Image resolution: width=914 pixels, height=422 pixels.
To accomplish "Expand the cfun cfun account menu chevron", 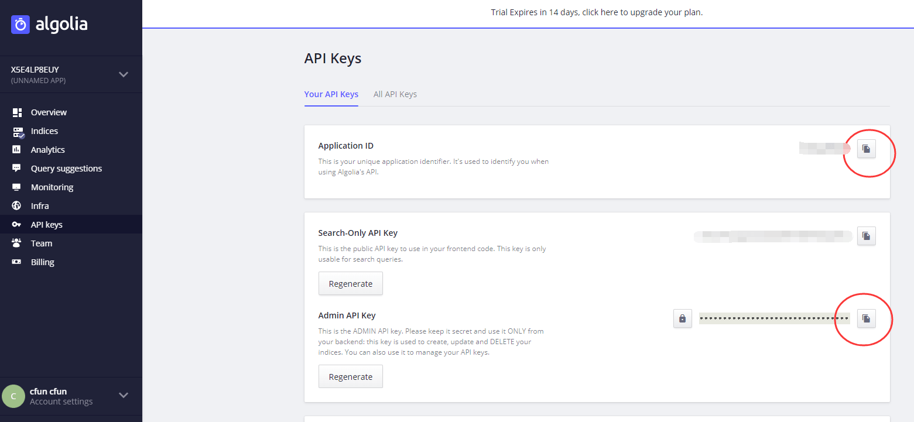I will [124, 395].
